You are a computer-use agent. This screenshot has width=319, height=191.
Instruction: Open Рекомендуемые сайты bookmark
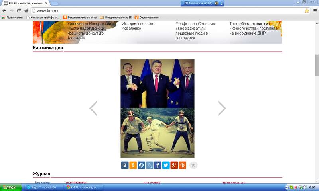click(x=80, y=18)
